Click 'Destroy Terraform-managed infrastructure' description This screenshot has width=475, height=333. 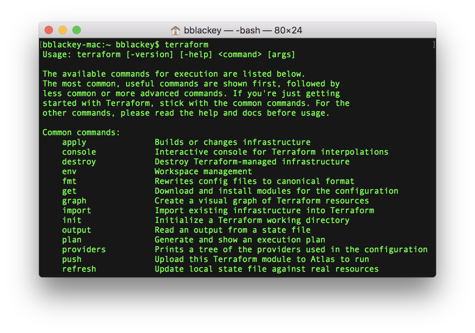(252, 162)
